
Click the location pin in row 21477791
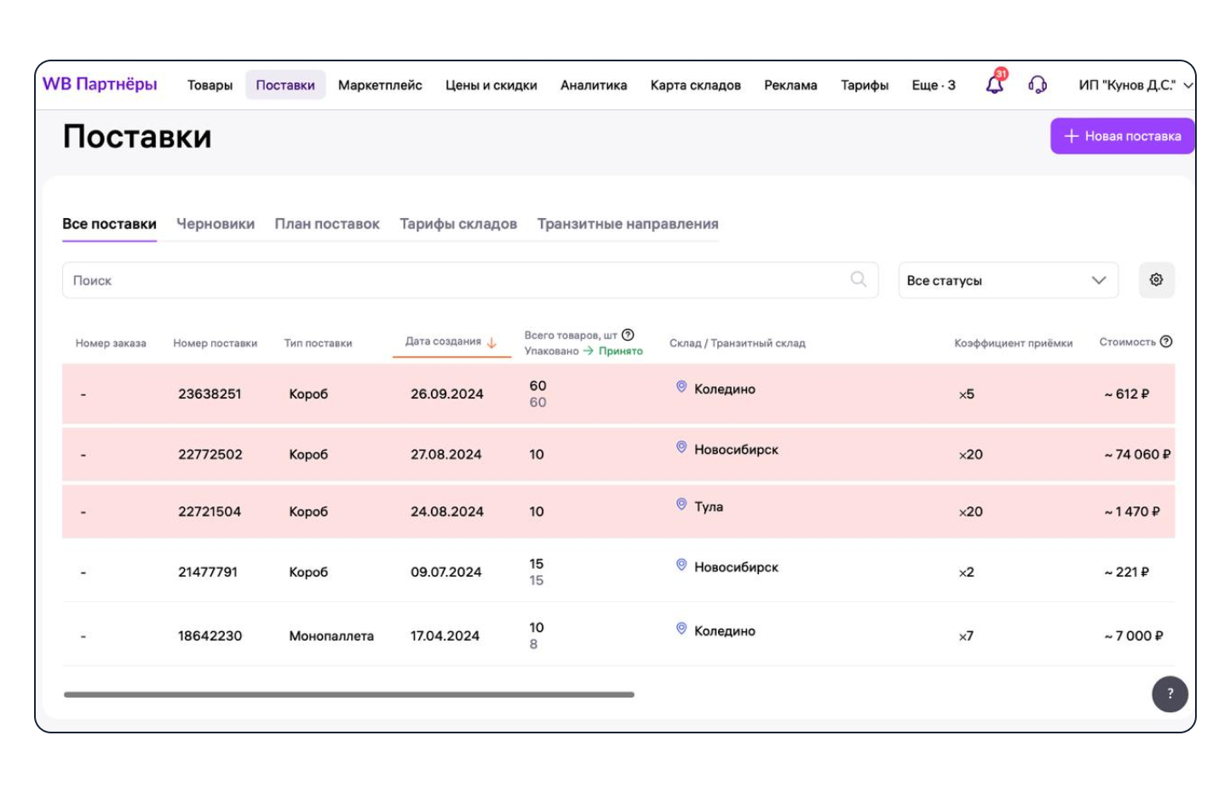coord(681,565)
